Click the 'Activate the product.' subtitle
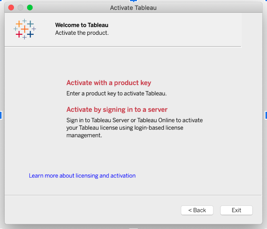267x229 pixels. click(x=82, y=33)
